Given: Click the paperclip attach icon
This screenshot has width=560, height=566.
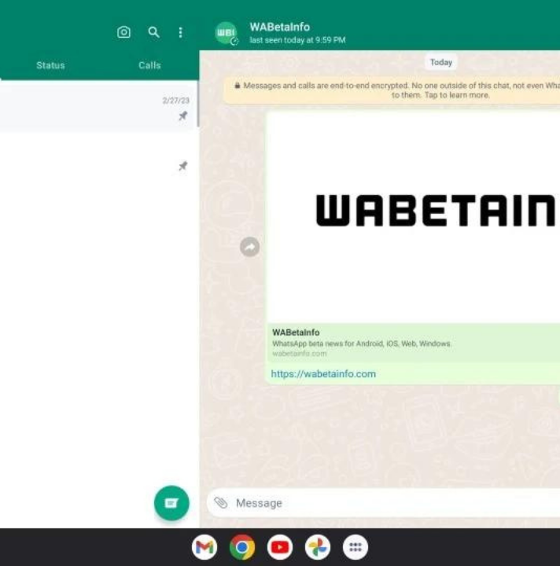Looking at the screenshot, I should click(220, 502).
